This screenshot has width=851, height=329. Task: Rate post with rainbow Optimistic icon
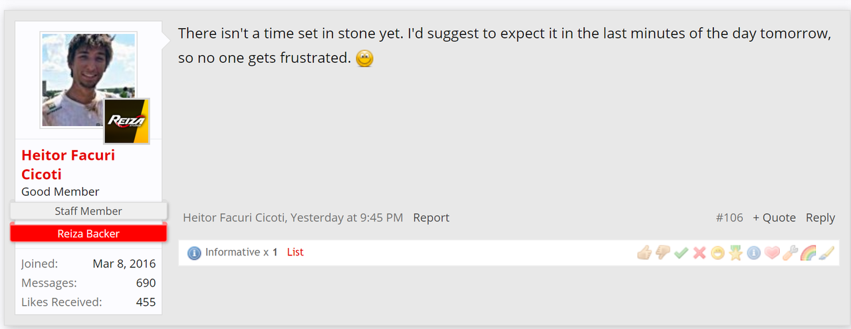coord(808,253)
